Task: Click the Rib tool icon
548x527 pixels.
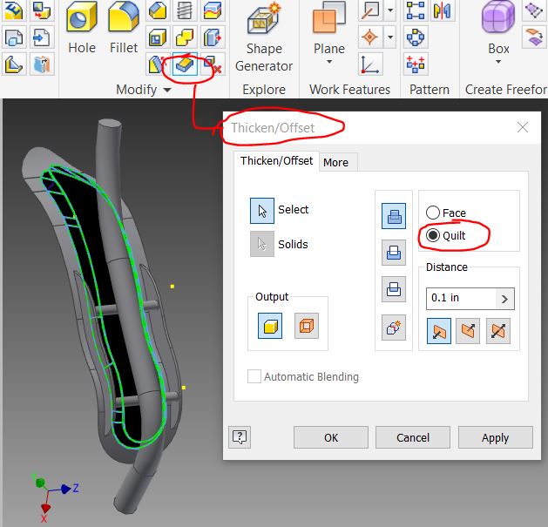Action: coord(14,64)
